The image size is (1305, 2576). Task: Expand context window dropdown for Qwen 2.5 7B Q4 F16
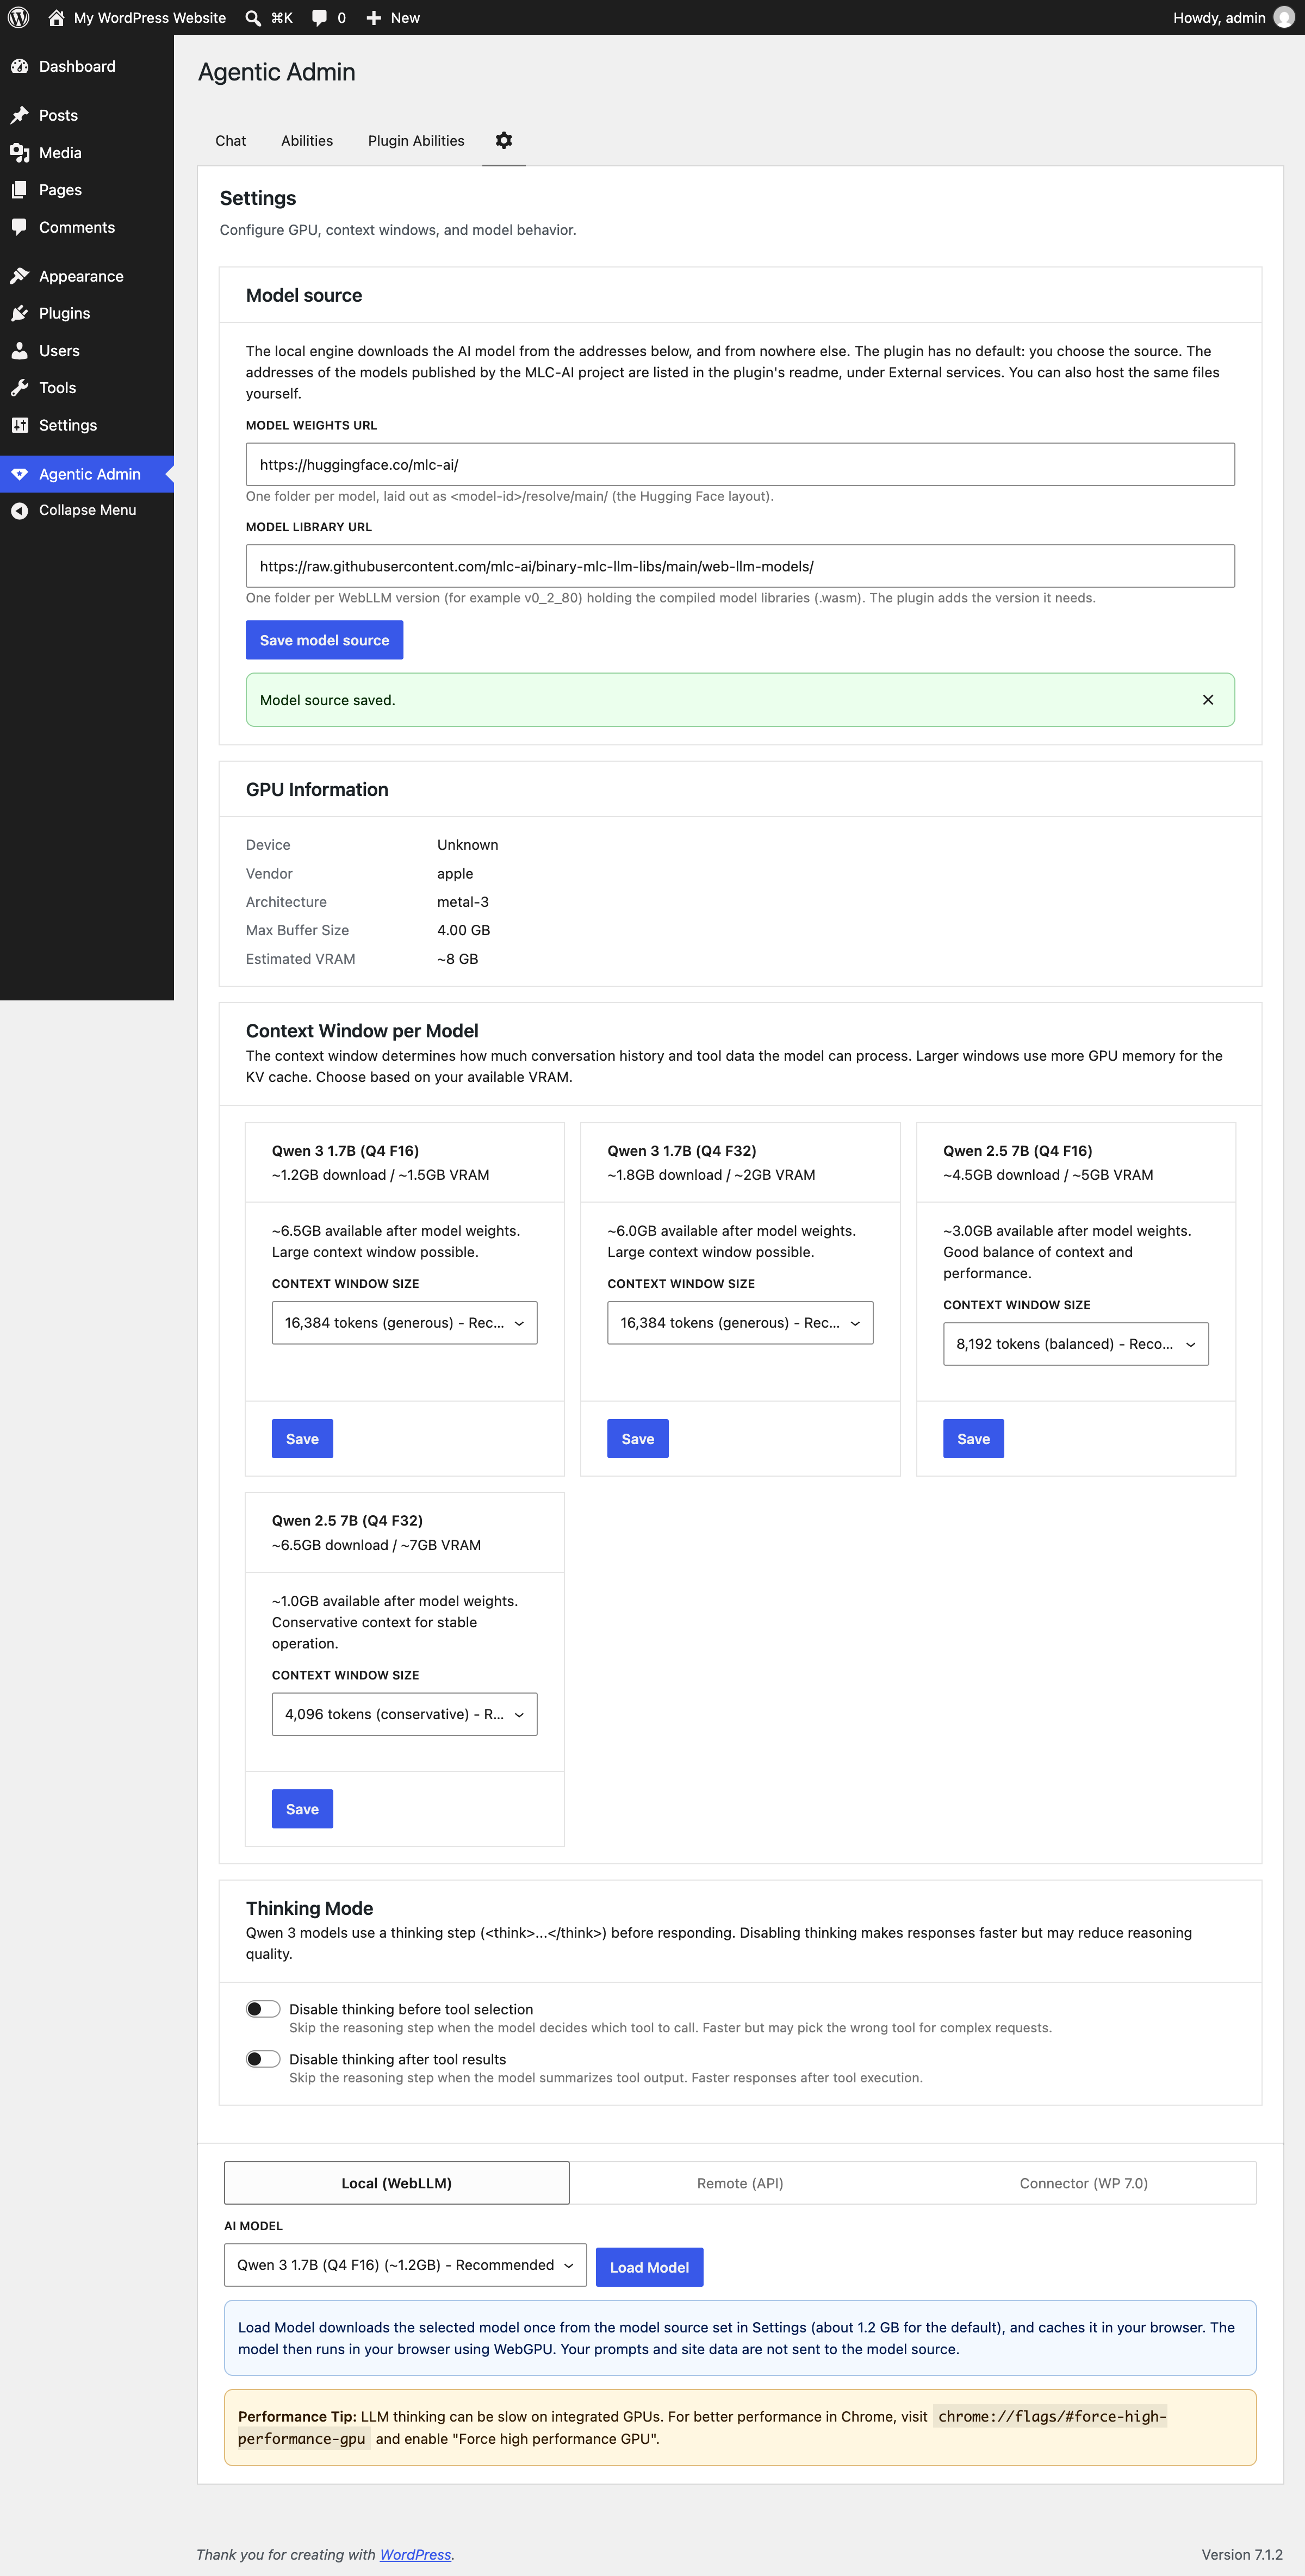click(1076, 1343)
